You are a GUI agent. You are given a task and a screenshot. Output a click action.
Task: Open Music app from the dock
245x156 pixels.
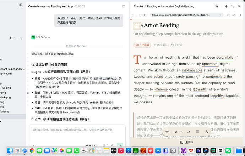click(x=121, y=151)
